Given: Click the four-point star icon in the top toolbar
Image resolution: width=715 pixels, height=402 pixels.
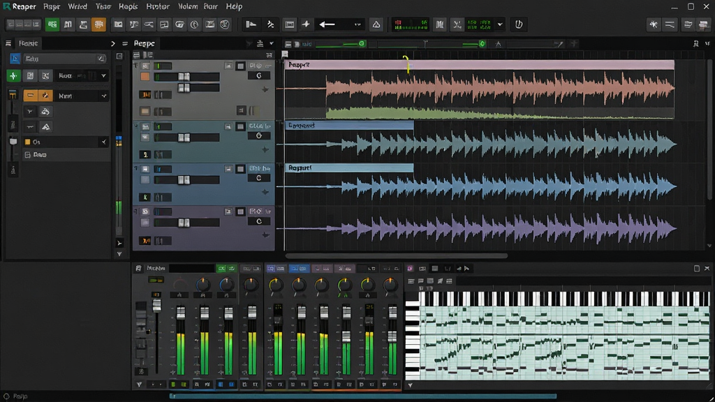Looking at the screenshot, I should 306,24.
